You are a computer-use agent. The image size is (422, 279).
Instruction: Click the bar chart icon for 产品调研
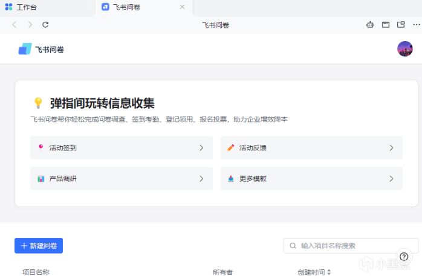pos(41,179)
